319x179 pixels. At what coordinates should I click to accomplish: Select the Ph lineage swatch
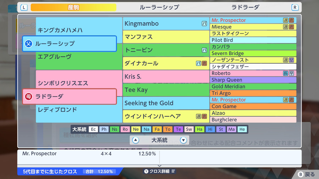point(104,129)
